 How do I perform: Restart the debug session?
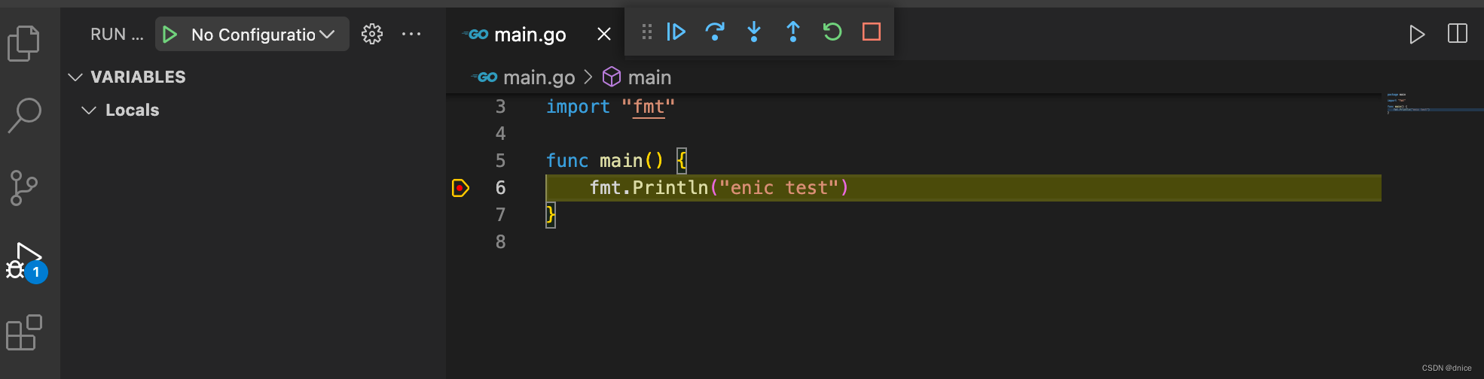click(832, 32)
